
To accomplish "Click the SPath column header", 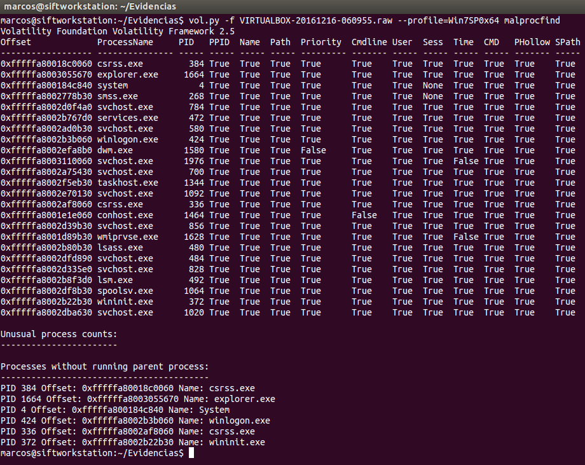I will [567, 42].
